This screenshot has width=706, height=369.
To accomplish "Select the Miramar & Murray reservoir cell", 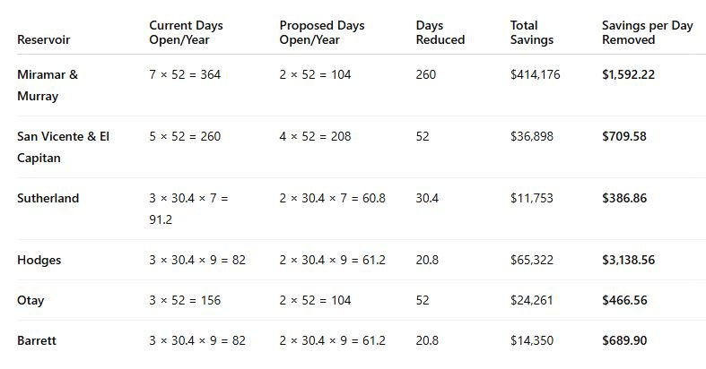I will (48, 85).
